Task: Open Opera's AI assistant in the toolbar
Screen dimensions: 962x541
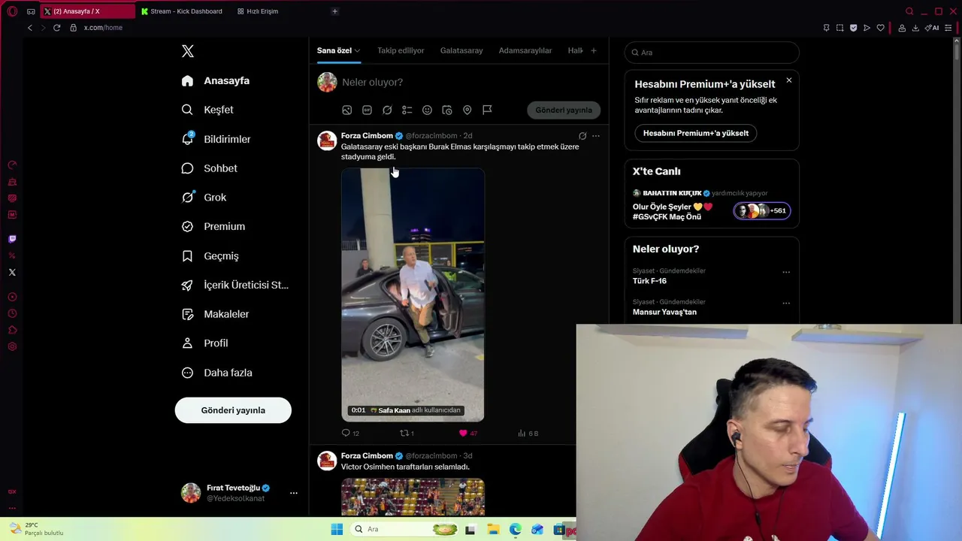Action: click(x=932, y=28)
